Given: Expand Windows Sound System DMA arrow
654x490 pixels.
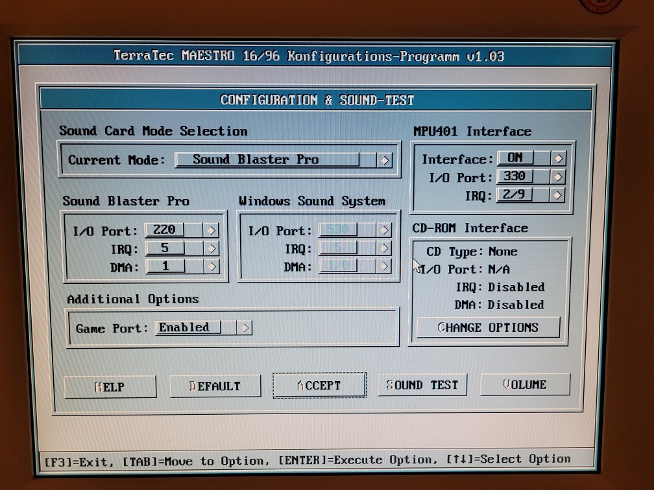Looking at the screenshot, I should coord(383,266).
